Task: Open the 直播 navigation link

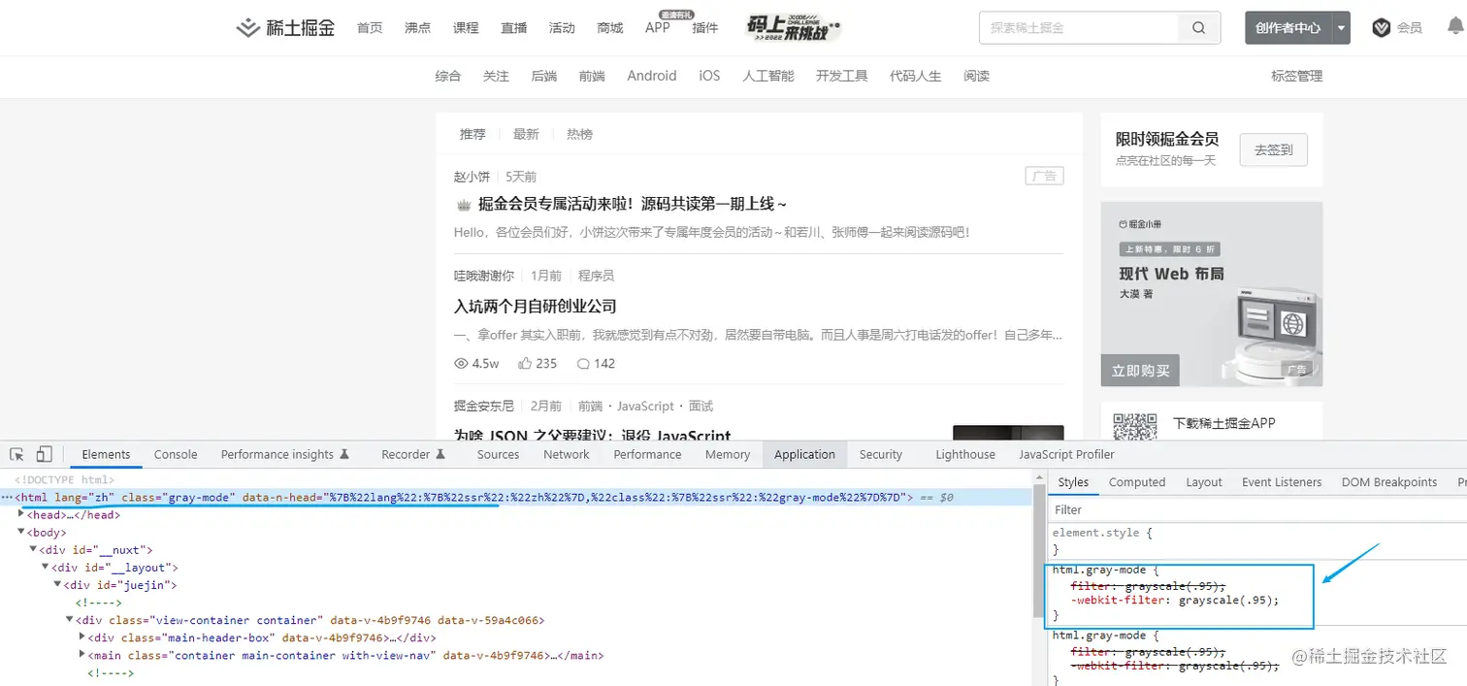Action: pyautogui.click(x=514, y=28)
